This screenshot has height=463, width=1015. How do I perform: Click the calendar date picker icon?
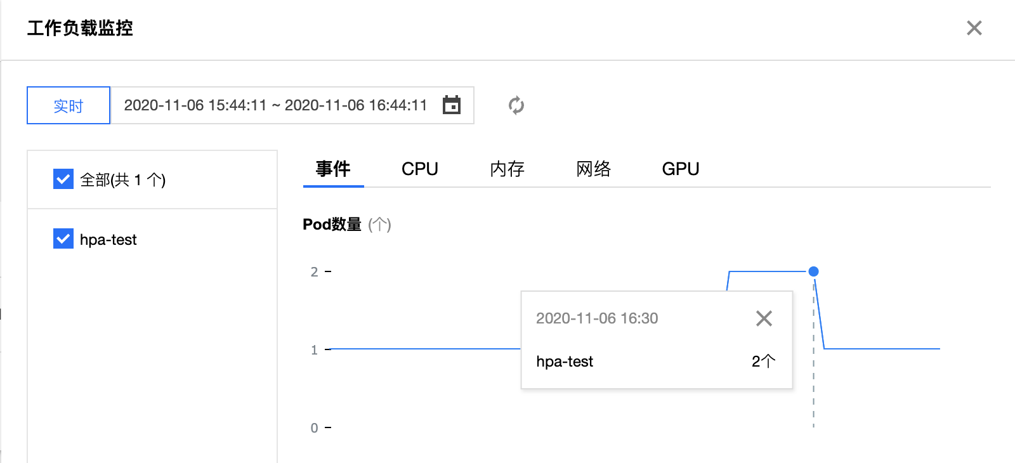pos(451,105)
